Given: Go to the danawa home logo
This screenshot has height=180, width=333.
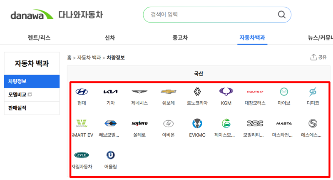Looking at the screenshot, I should click(32, 15).
